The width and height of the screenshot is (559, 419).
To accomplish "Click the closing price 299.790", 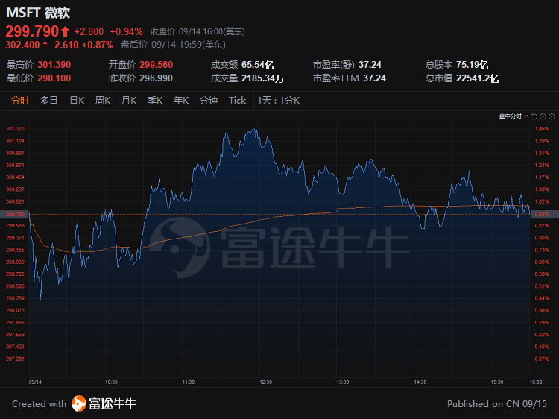I will 32,31.
